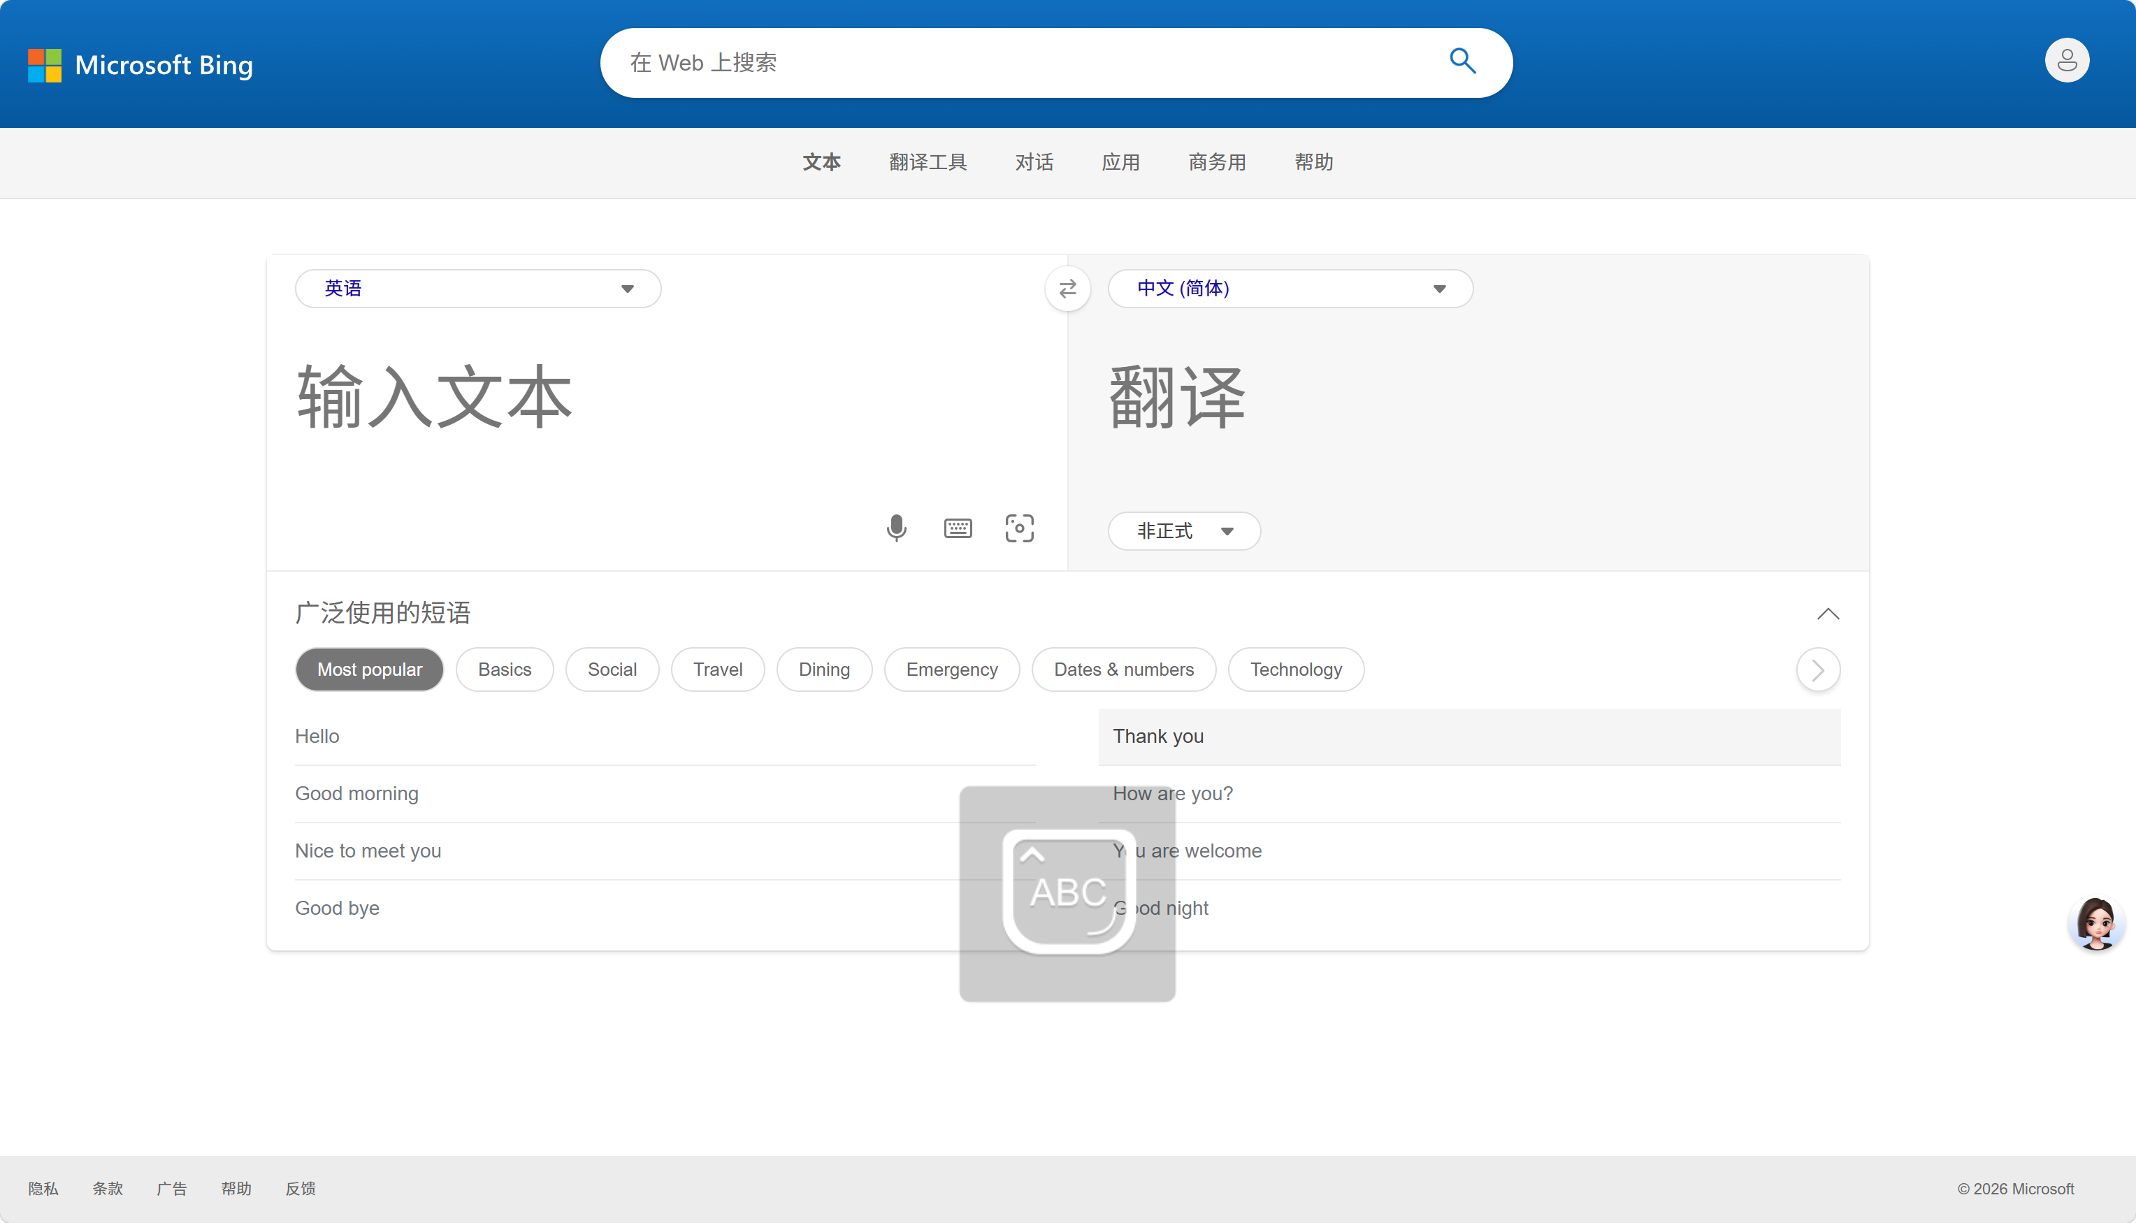This screenshot has height=1223, width=2136.
Task: Open the image translation scan icon
Action: [1019, 528]
